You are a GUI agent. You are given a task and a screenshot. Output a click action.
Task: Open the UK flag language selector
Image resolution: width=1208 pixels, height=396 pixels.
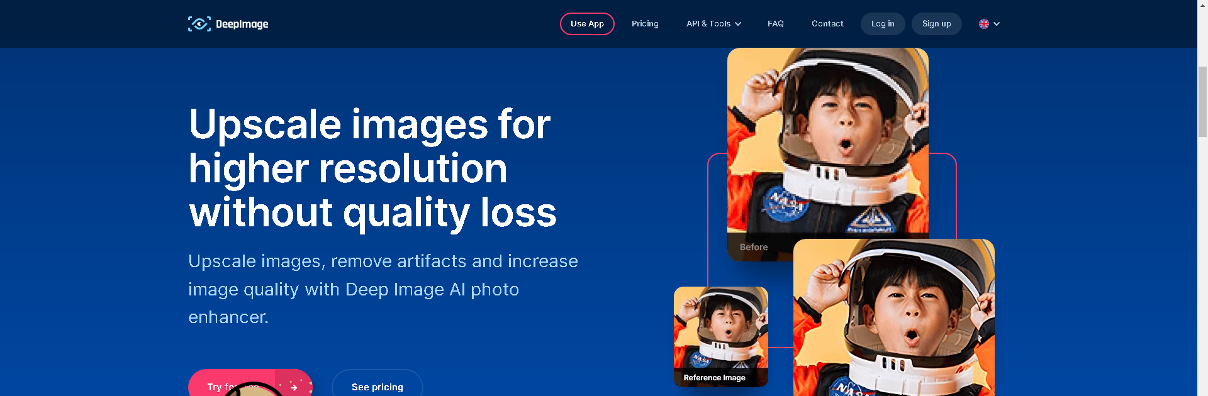pyautogui.click(x=984, y=24)
